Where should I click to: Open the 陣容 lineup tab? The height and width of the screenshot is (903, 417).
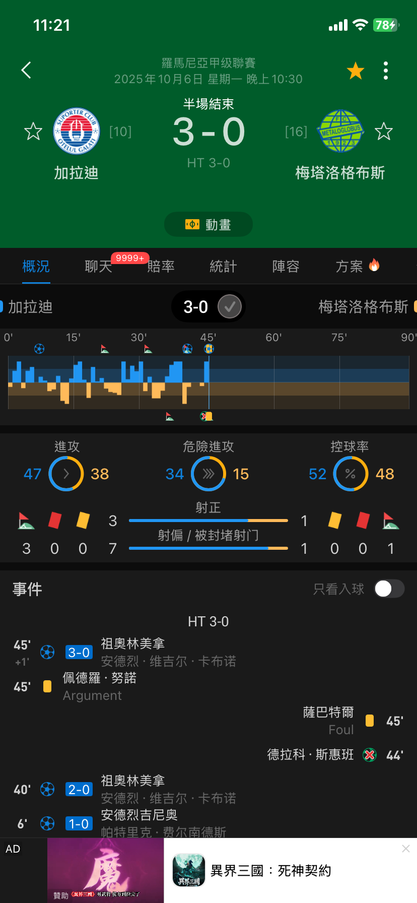pos(286,266)
